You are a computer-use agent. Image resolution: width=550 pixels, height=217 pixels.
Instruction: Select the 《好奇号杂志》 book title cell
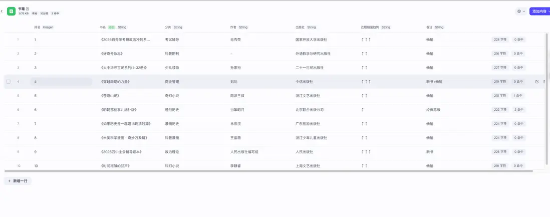click(x=112, y=54)
